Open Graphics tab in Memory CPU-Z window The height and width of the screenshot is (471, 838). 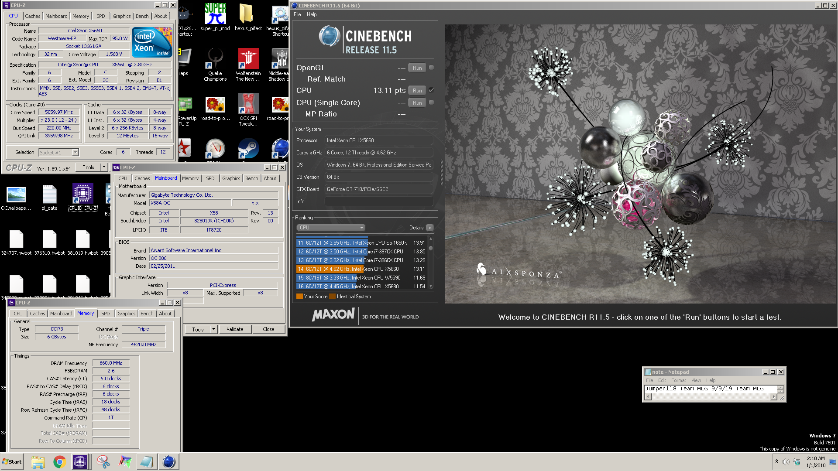point(127,314)
